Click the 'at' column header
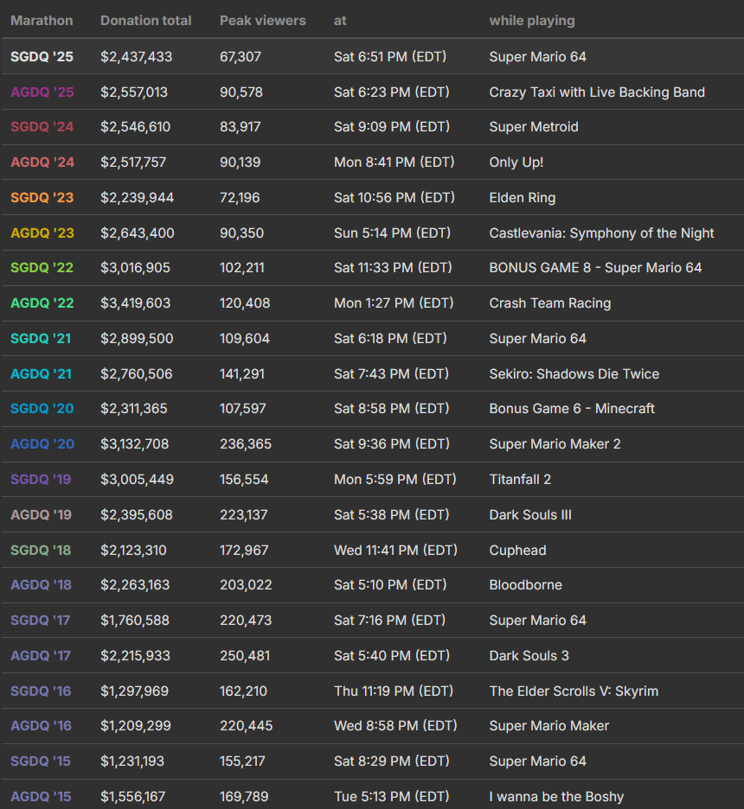The image size is (744, 809). click(340, 21)
